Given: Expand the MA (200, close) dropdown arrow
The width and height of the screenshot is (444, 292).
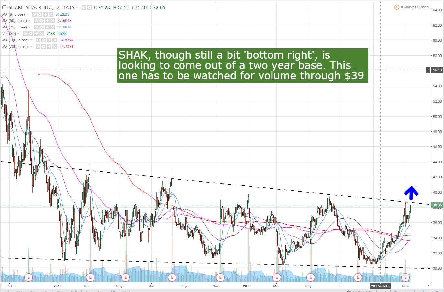Looking at the screenshot, I should [32, 47].
